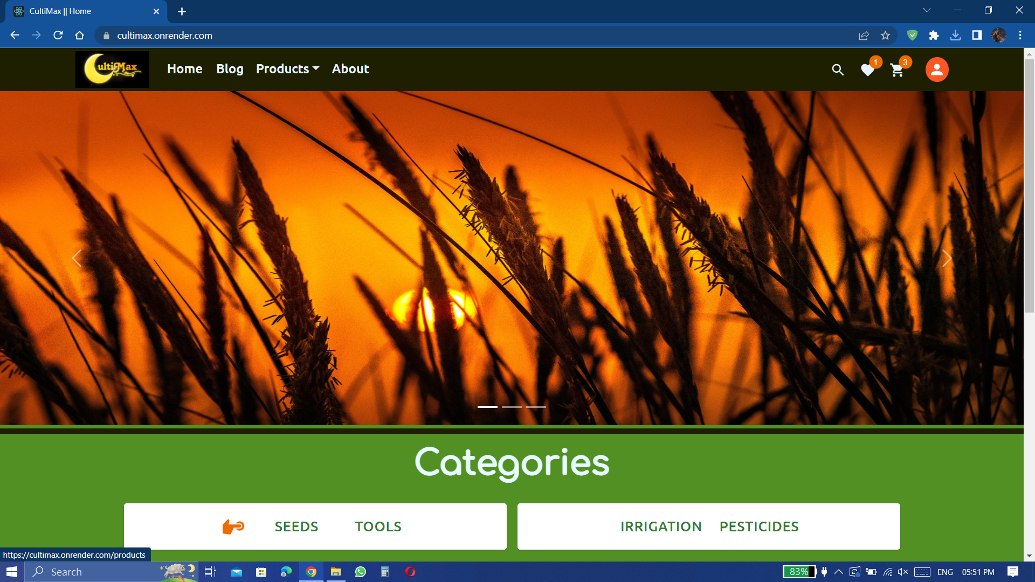Open the wishlist heart icon
This screenshot has width=1035, height=582.
(x=867, y=70)
